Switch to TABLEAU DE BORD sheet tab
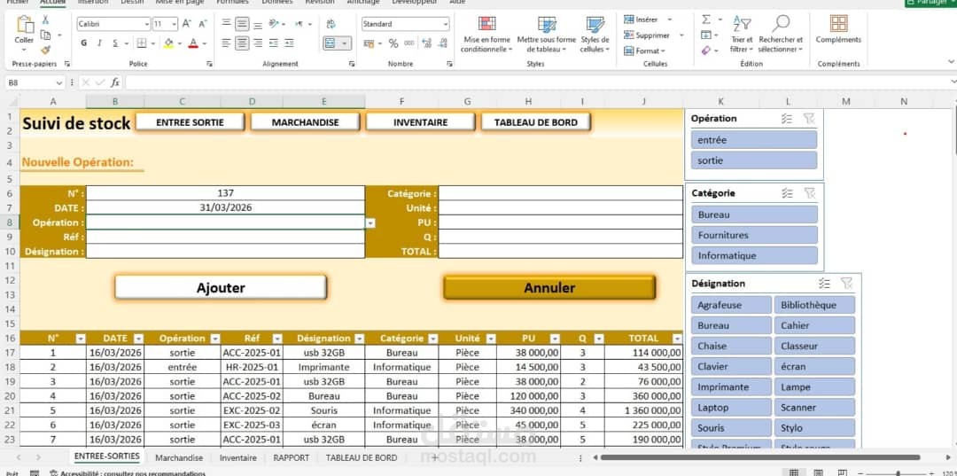957x476 pixels. (x=362, y=457)
